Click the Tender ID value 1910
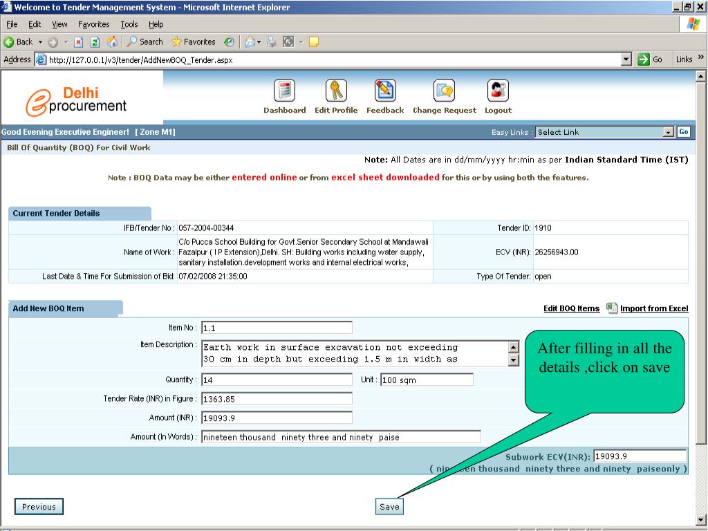The image size is (708, 531). [x=543, y=228]
